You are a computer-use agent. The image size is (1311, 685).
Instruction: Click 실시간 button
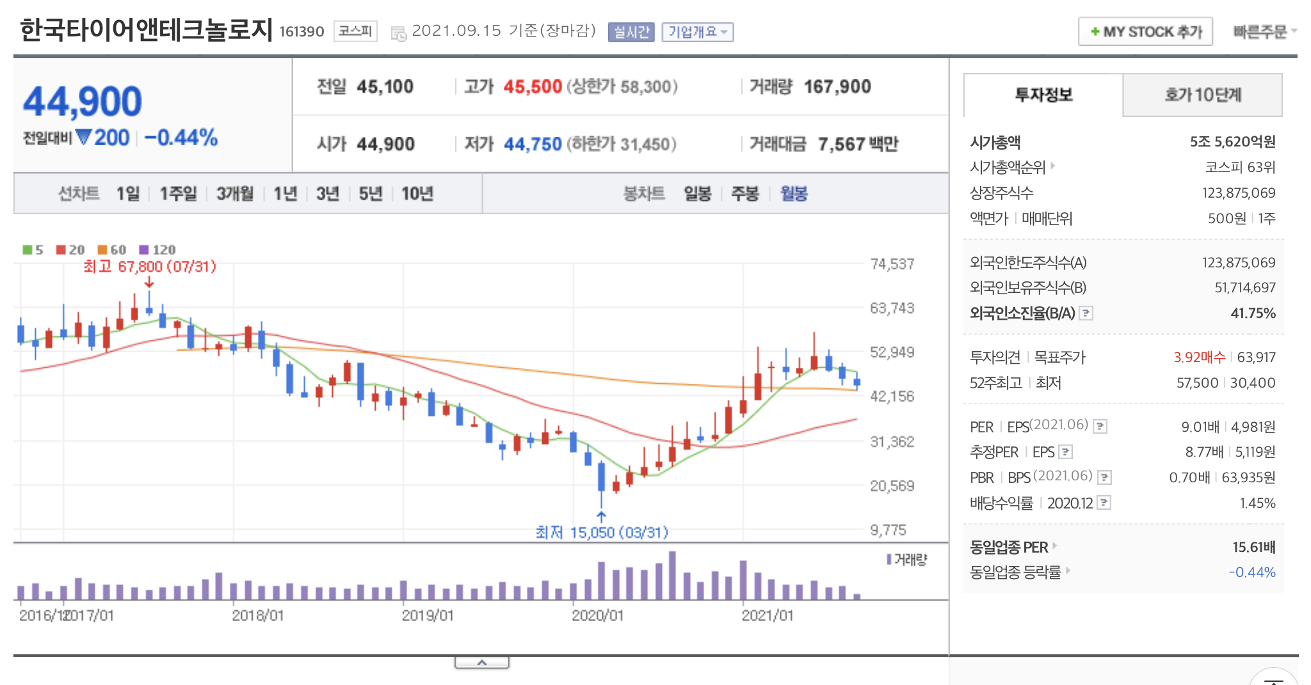pyautogui.click(x=631, y=32)
